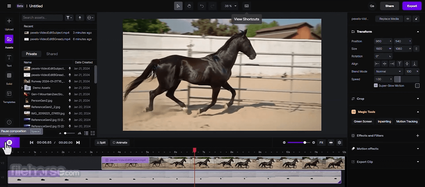Select the arrow pointer tool
The height and width of the screenshot is (187, 425).
click(178, 6)
